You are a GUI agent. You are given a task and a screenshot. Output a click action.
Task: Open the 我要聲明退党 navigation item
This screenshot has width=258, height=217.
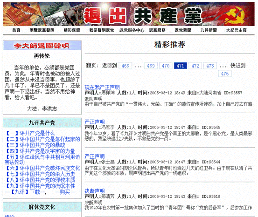tap(102, 30)
